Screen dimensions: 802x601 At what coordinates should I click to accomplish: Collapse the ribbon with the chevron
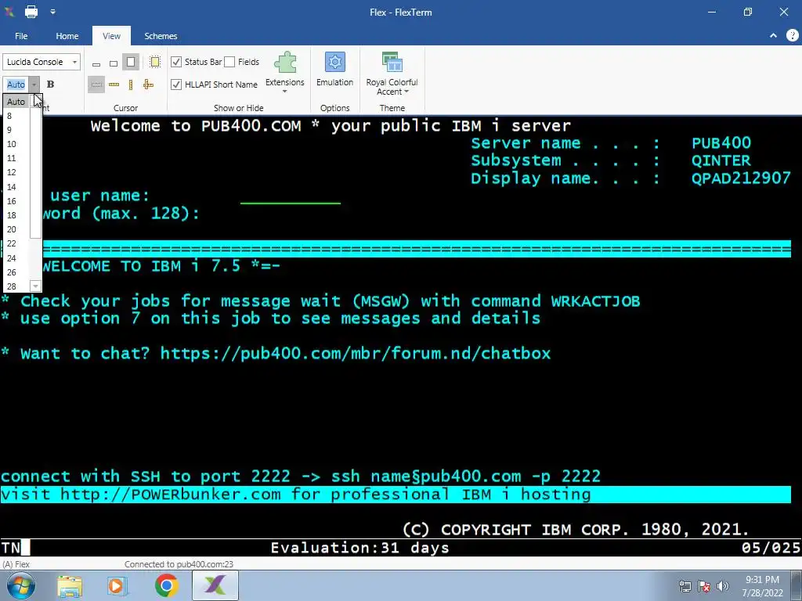tap(773, 35)
